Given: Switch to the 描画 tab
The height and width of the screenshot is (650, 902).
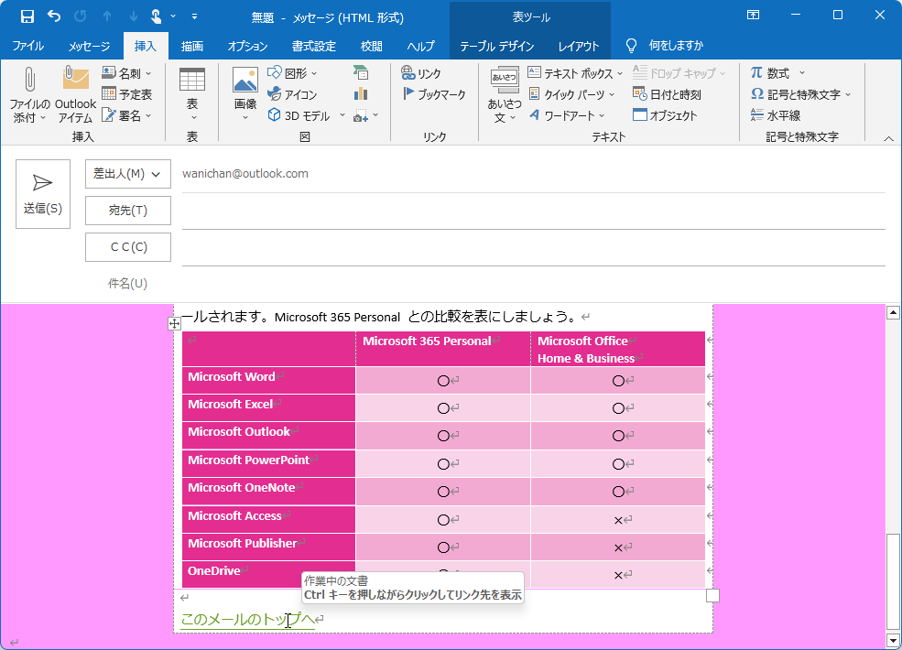Looking at the screenshot, I should [x=192, y=46].
